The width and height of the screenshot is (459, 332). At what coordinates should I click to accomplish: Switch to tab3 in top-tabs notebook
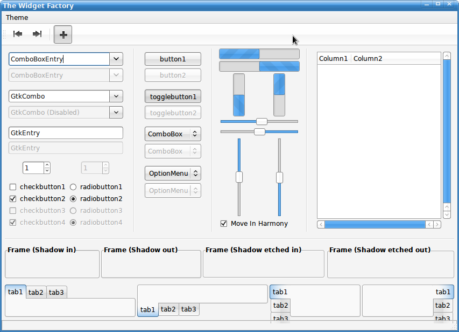tap(57, 293)
